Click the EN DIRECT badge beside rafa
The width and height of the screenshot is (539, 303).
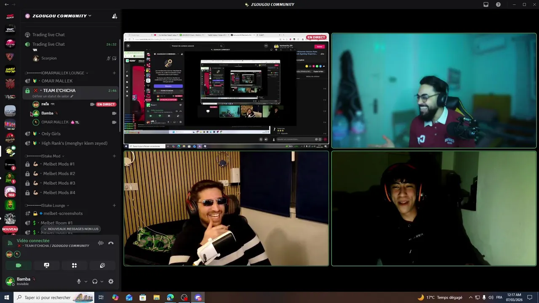pyautogui.click(x=106, y=104)
